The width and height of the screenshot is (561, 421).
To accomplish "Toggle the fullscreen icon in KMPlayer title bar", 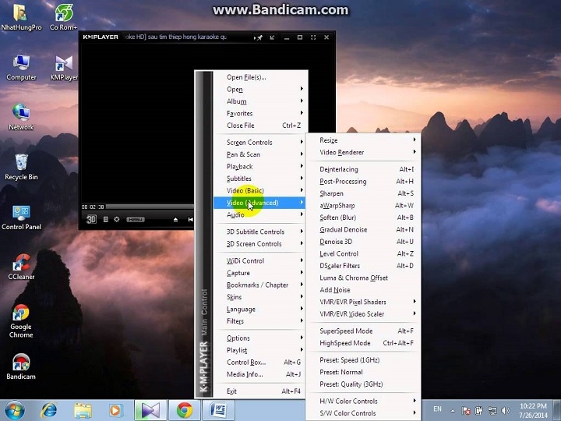I will pos(313,37).
